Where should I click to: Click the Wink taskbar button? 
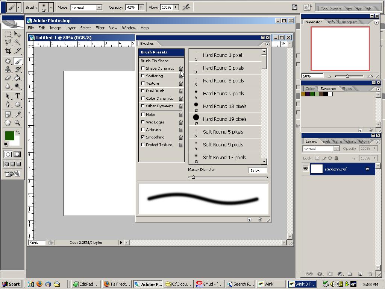click(x=270, y=284)
